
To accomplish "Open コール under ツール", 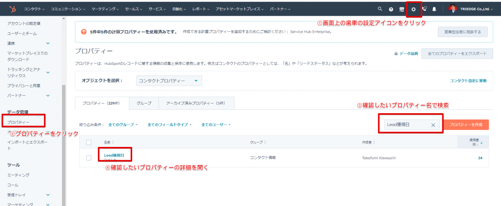I will [13, 185].
